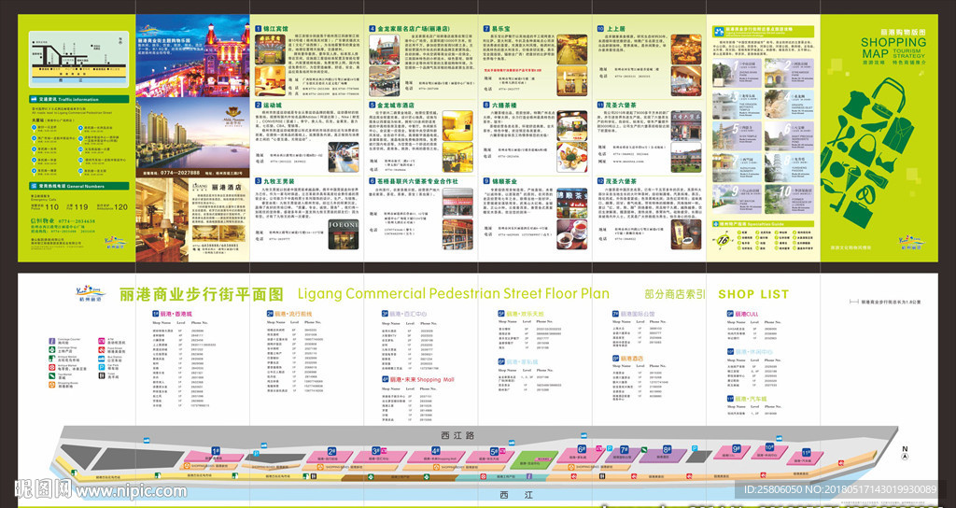Click the 丽港商业步行街平面图 title
This screenshot has height=508, width=956.
(202, 294)
